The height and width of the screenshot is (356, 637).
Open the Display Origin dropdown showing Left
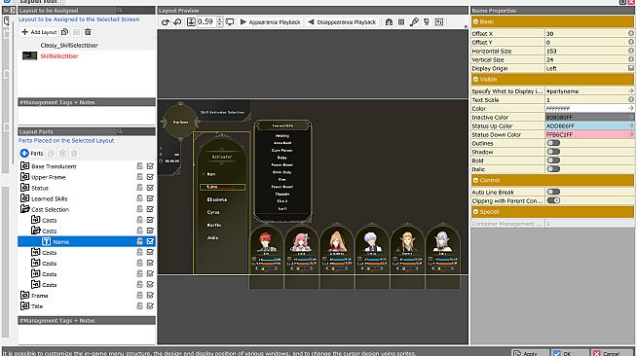(630, 68)
